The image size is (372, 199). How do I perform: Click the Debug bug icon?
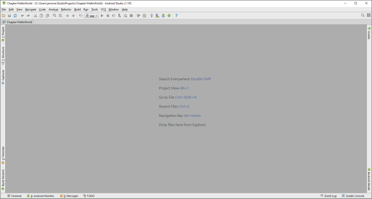pyautogui.click(x=108, y=15)
